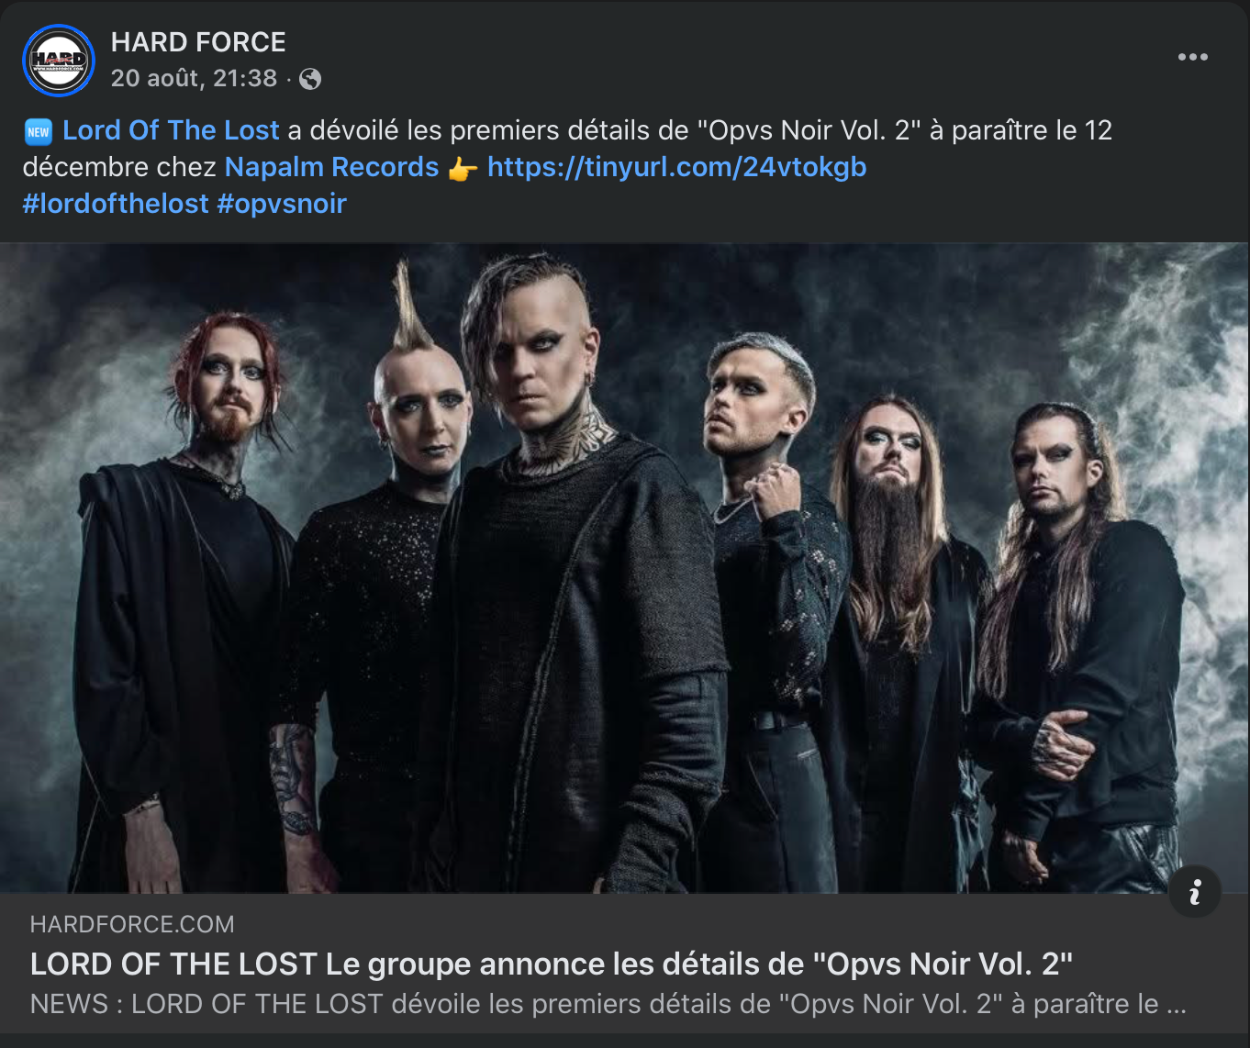Image resolution: width=1250 pixels, height=1048 pixels.
Task: Follow the tinyurl.com/24vtokgb link
Action: (676, 167)
